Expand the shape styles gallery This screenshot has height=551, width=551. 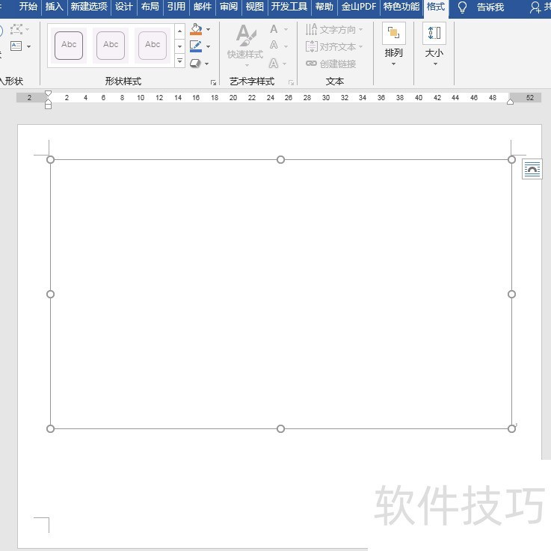click(179, 61)
